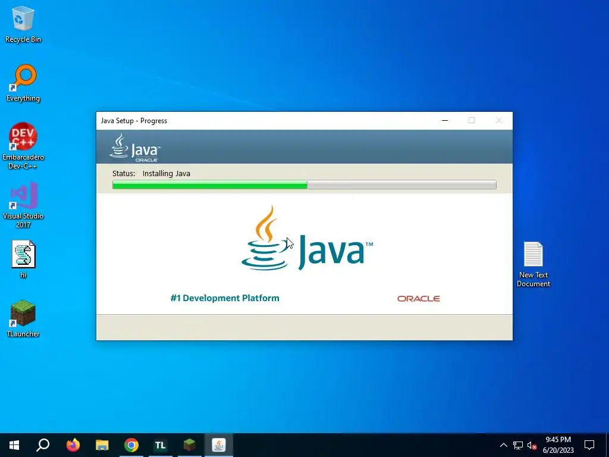Viewport: 609px width, 457px height.
Task: Click the '#1 Development Platform' text
Action: pos(224,298)
